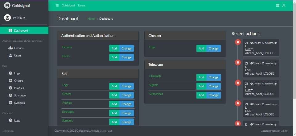Open the Users link in Authentication card
The width and height of the screenshot is (296, 136).
[66, 56]
